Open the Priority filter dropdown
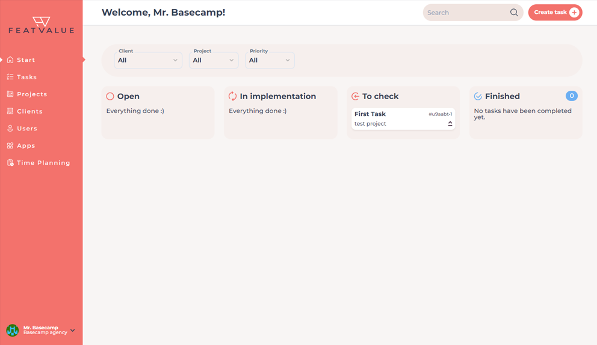 click(270, 60)
